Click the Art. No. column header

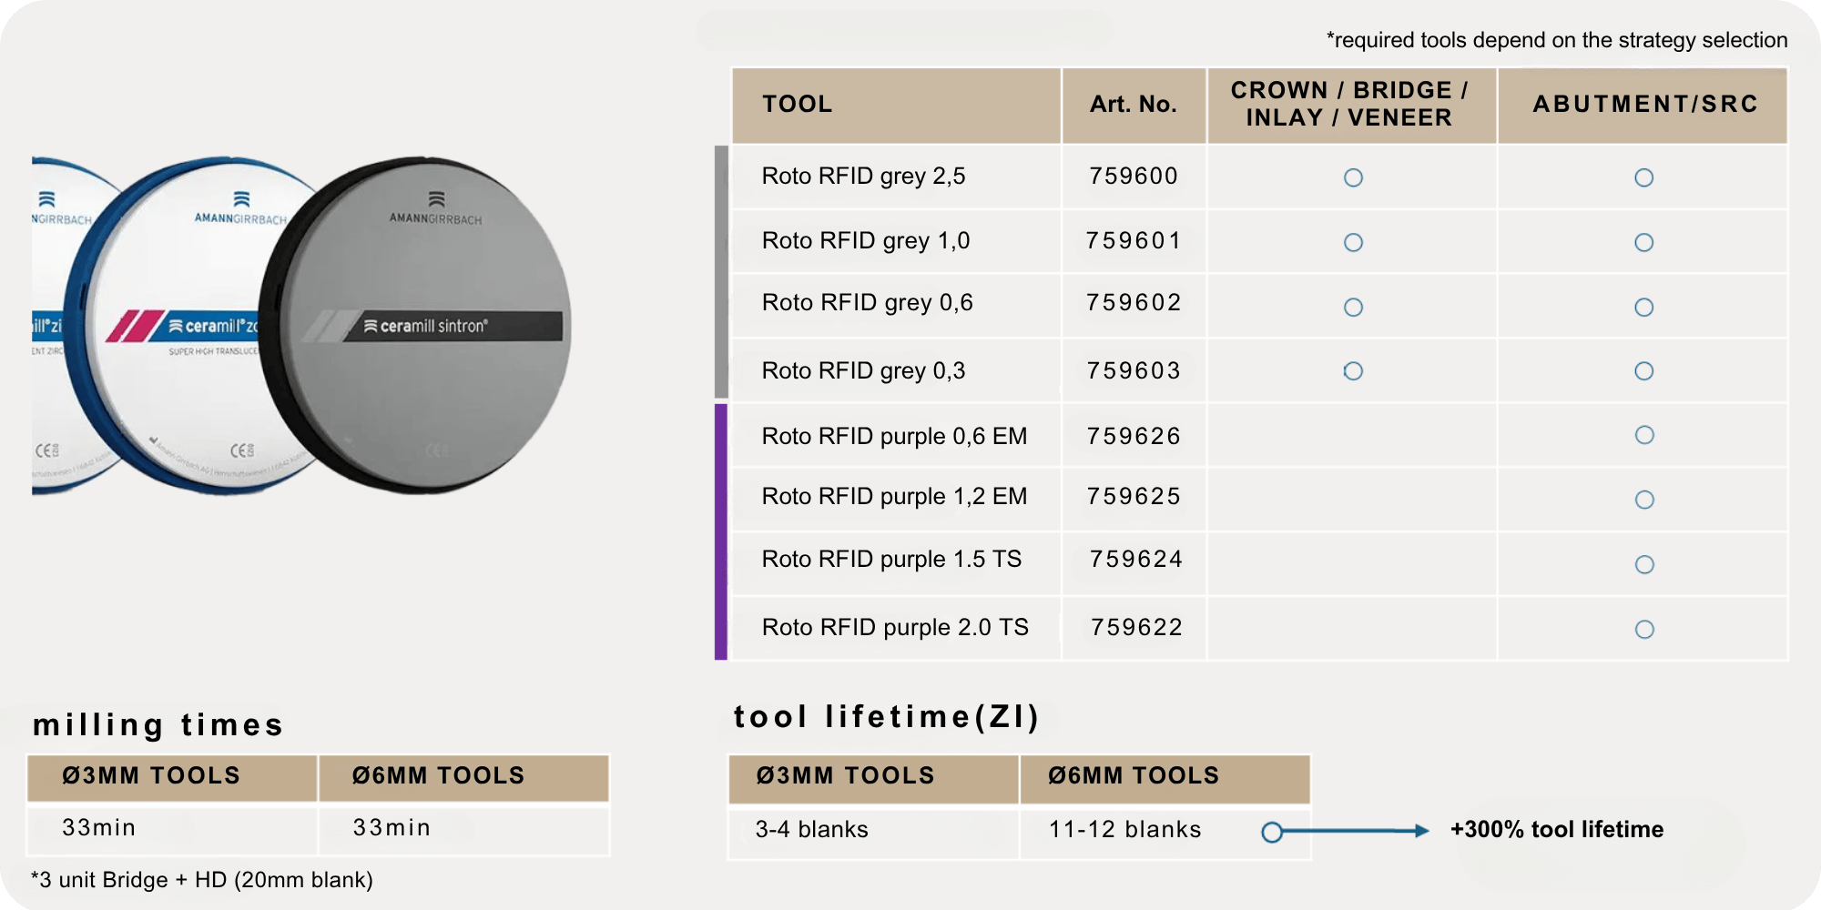(x=1134, y=104)
